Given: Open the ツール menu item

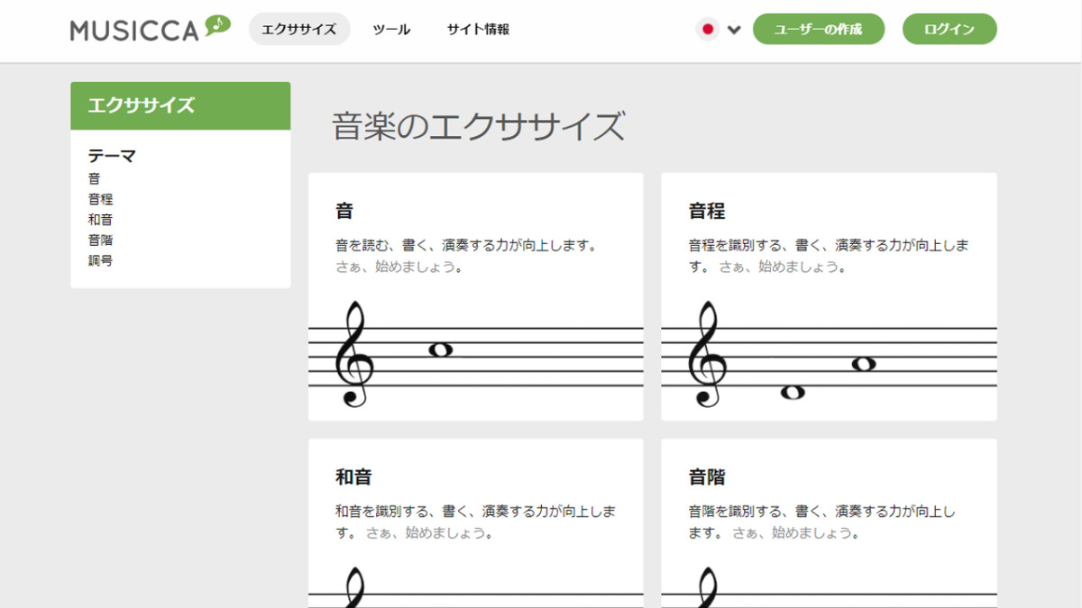Looking at the screenshot, I should pyautogui.click(x=391, y=29).
